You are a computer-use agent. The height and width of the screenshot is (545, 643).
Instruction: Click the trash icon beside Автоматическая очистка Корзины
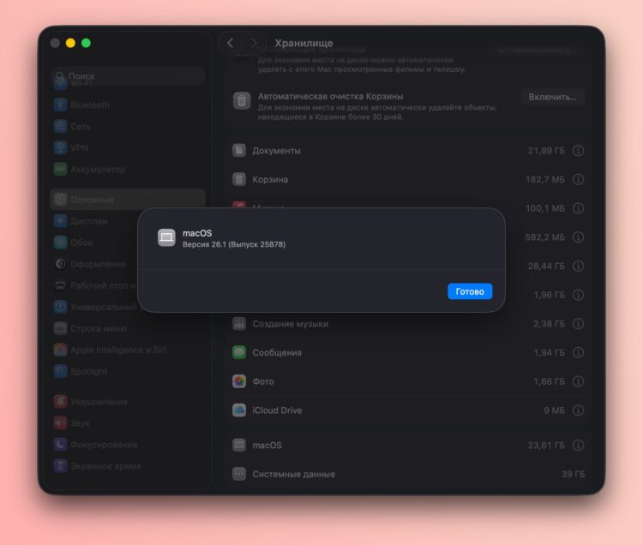click(242, 101)
